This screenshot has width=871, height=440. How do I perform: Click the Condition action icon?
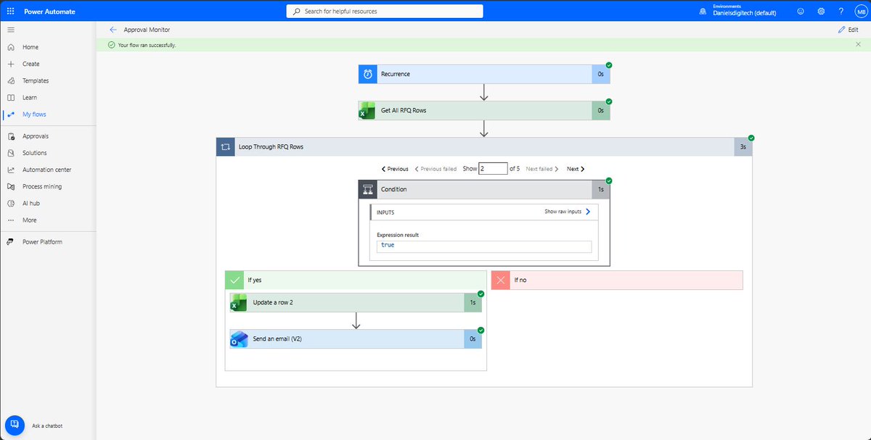point(368,189)
